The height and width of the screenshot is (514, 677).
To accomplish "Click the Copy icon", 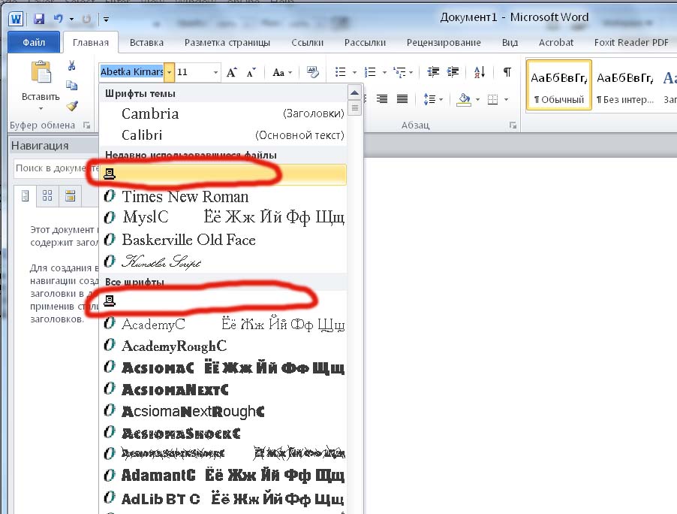I will (x=71, y=85).
